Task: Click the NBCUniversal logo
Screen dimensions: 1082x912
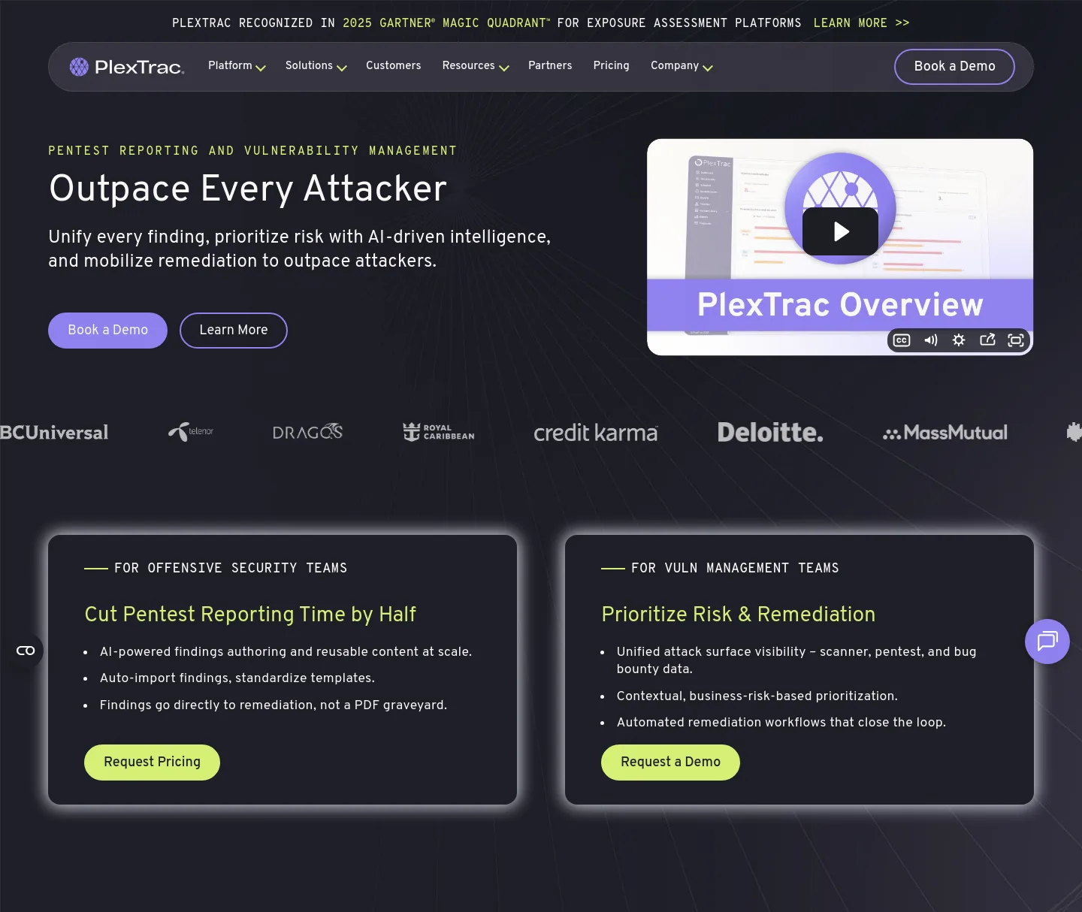Action: pyautogui.click(x=54, y=433)
